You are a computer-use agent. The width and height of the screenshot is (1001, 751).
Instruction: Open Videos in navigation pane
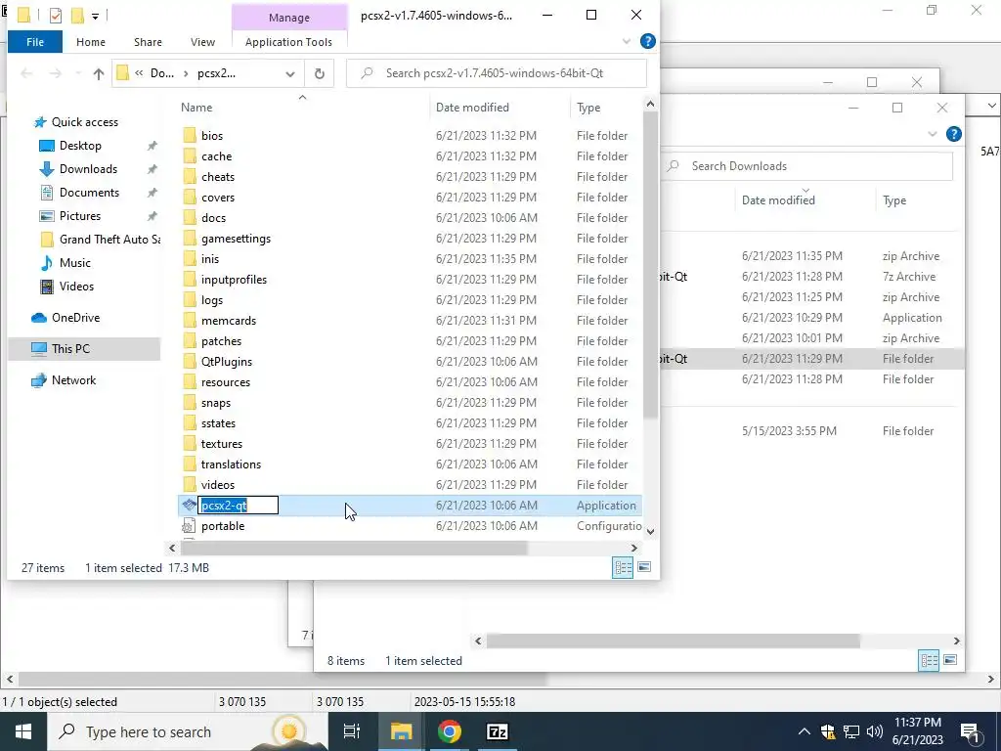pyautogui.click(x=76, y=287)
